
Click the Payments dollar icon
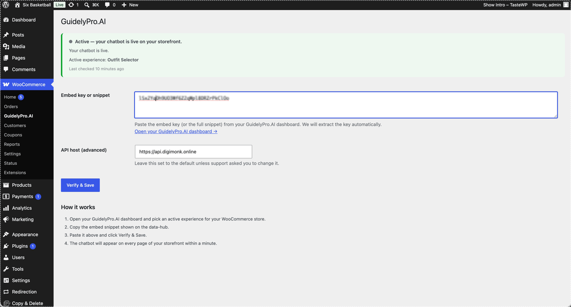point(6,196)
